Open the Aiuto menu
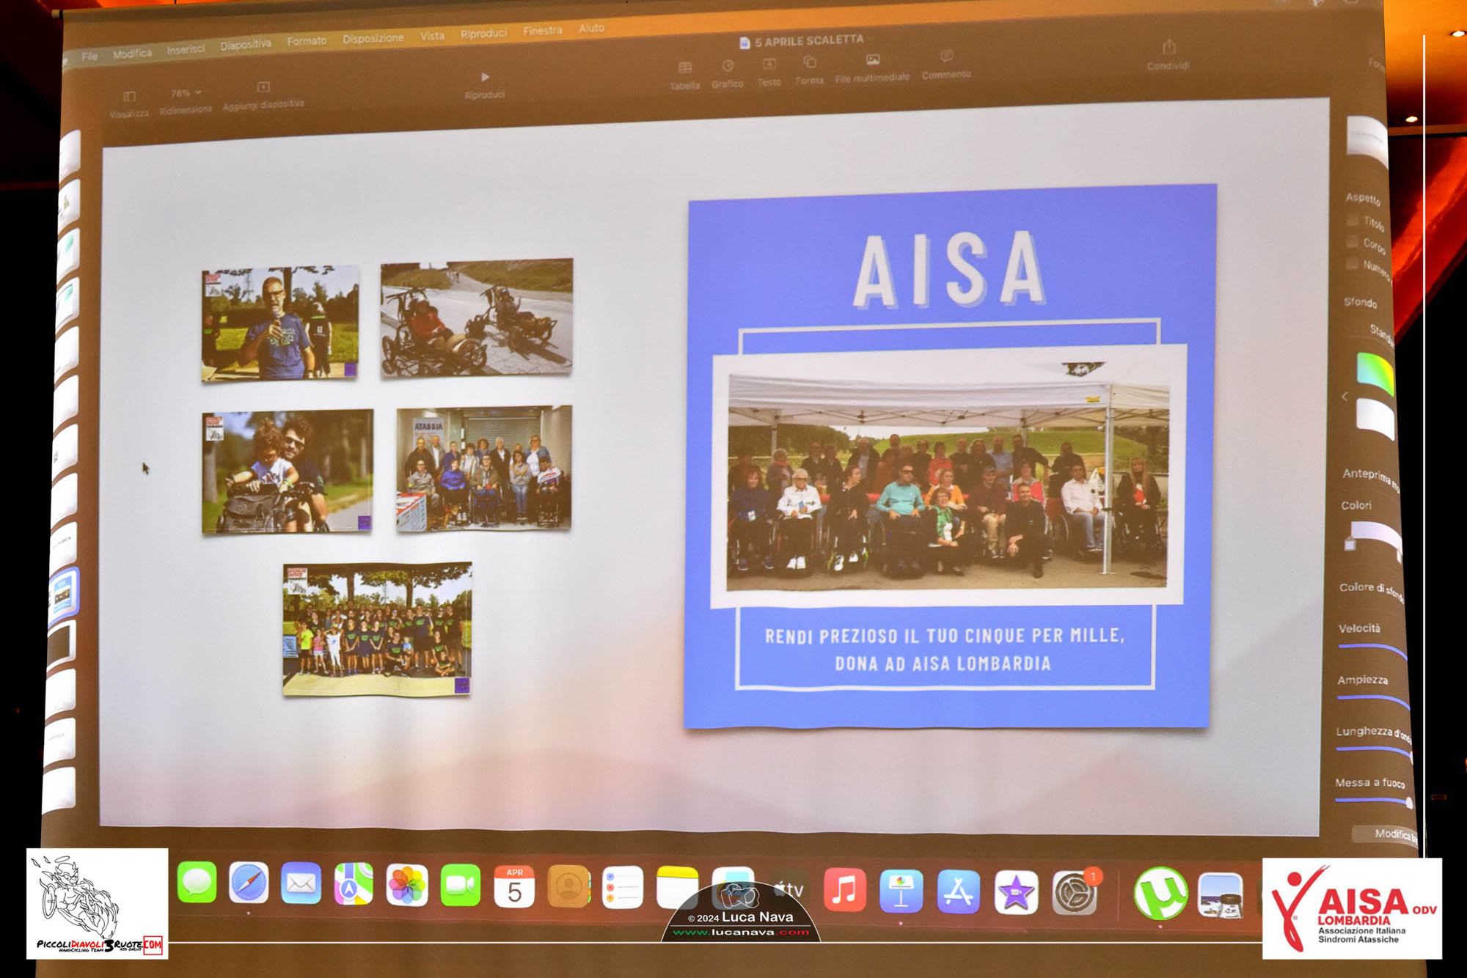This screenshot has height=978, width=1467. pyautogui.click(x=591, y=28)
